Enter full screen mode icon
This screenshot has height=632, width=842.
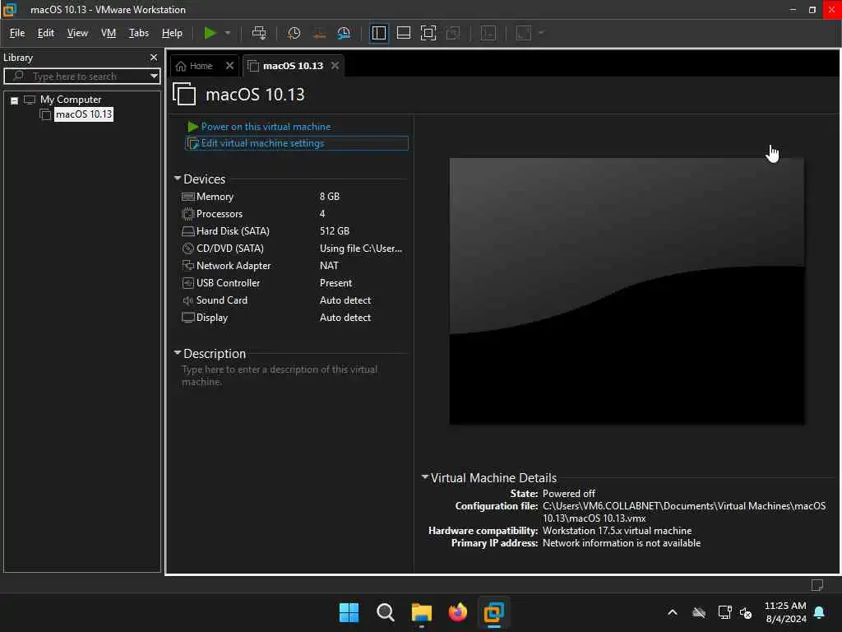pos(428,33)
